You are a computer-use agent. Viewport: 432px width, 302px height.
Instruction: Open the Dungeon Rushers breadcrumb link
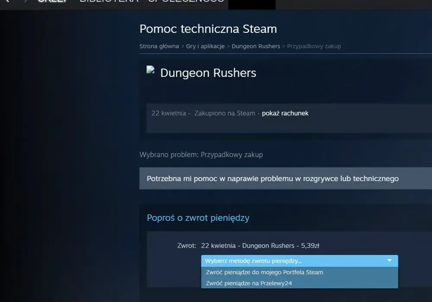[x=256, y=46]
